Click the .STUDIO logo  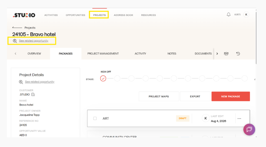24,15
